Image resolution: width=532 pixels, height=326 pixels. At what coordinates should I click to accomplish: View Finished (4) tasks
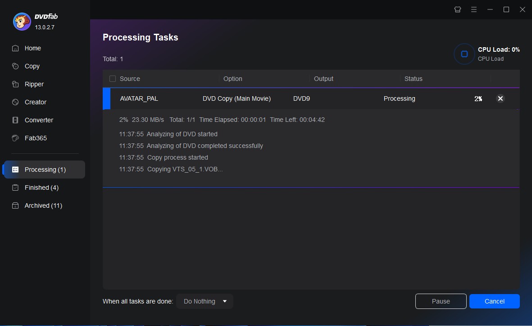(x=42, y=187)
